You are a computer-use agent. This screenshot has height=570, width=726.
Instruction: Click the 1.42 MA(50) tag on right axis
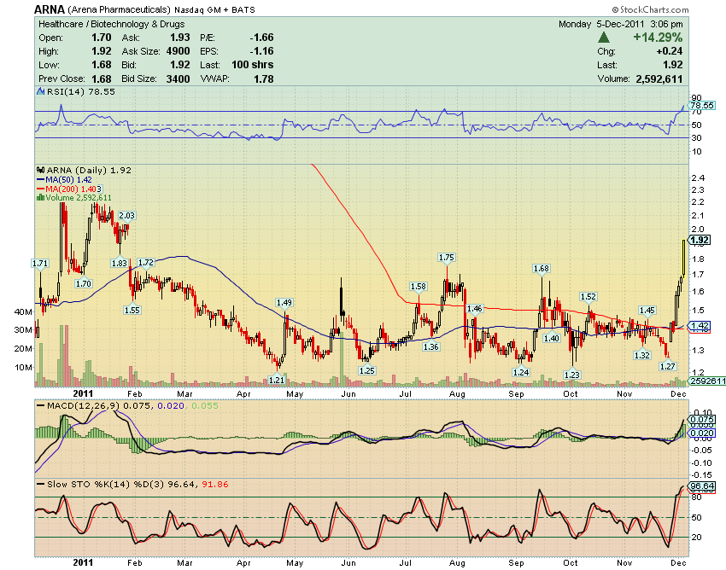click(700, 325)
